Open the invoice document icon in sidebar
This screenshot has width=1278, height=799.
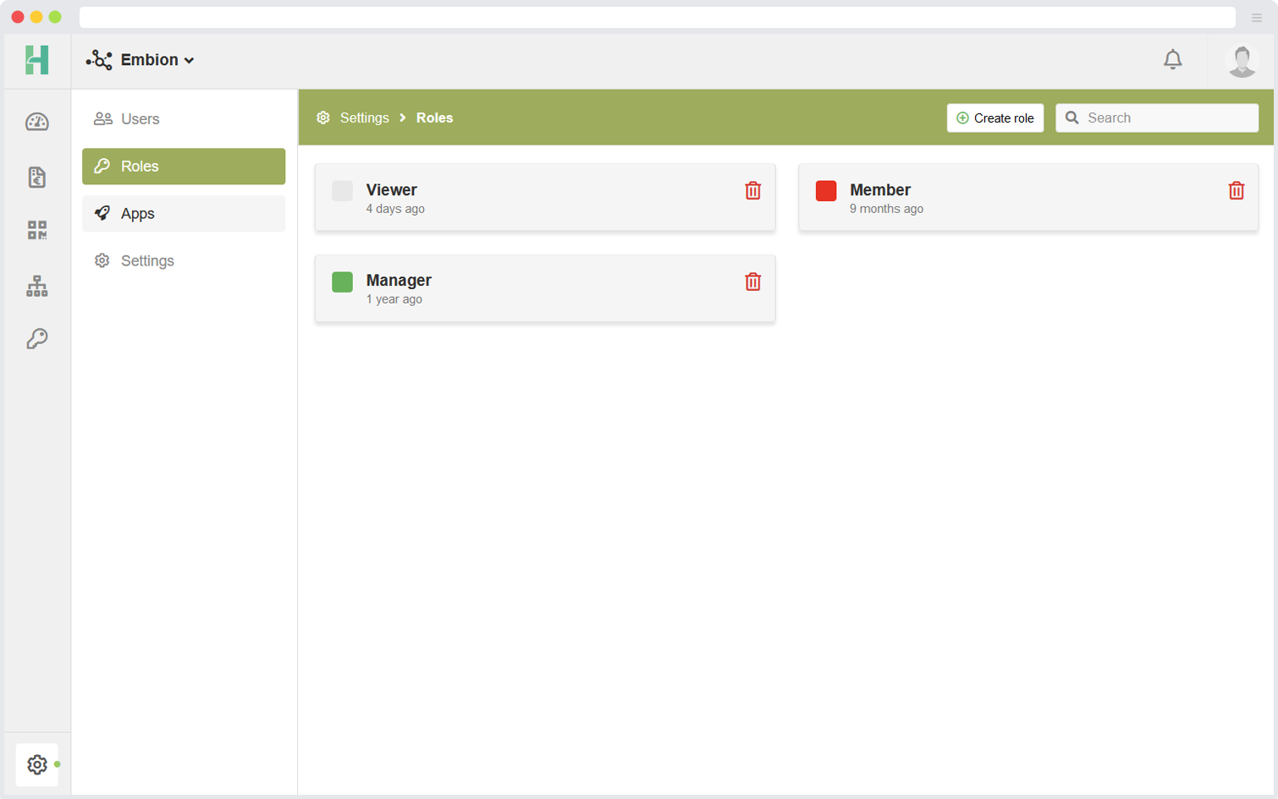[x=37, y=177]
